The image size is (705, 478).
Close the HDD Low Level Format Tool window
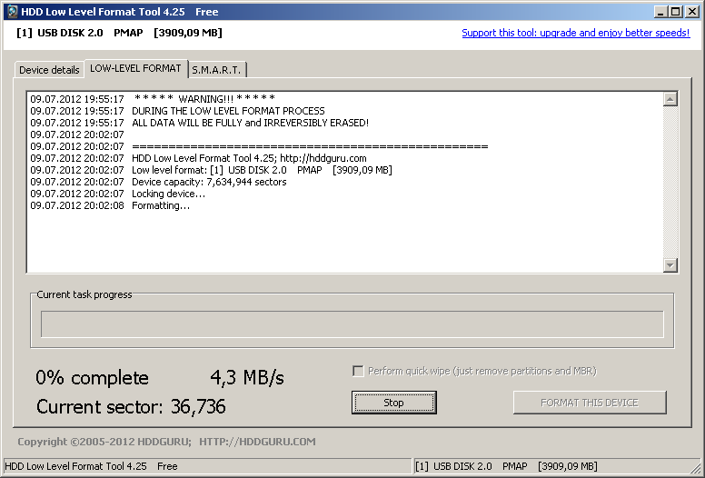(691, 12)
